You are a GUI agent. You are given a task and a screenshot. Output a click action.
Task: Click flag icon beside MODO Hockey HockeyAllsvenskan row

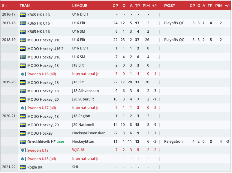23,133
